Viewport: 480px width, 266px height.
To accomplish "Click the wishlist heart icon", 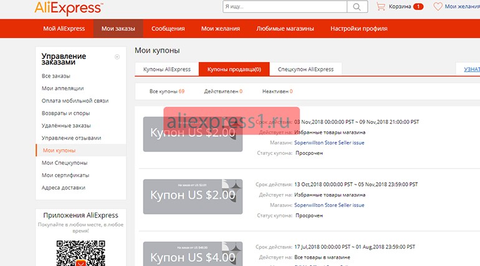I will (x=438, y=6).
